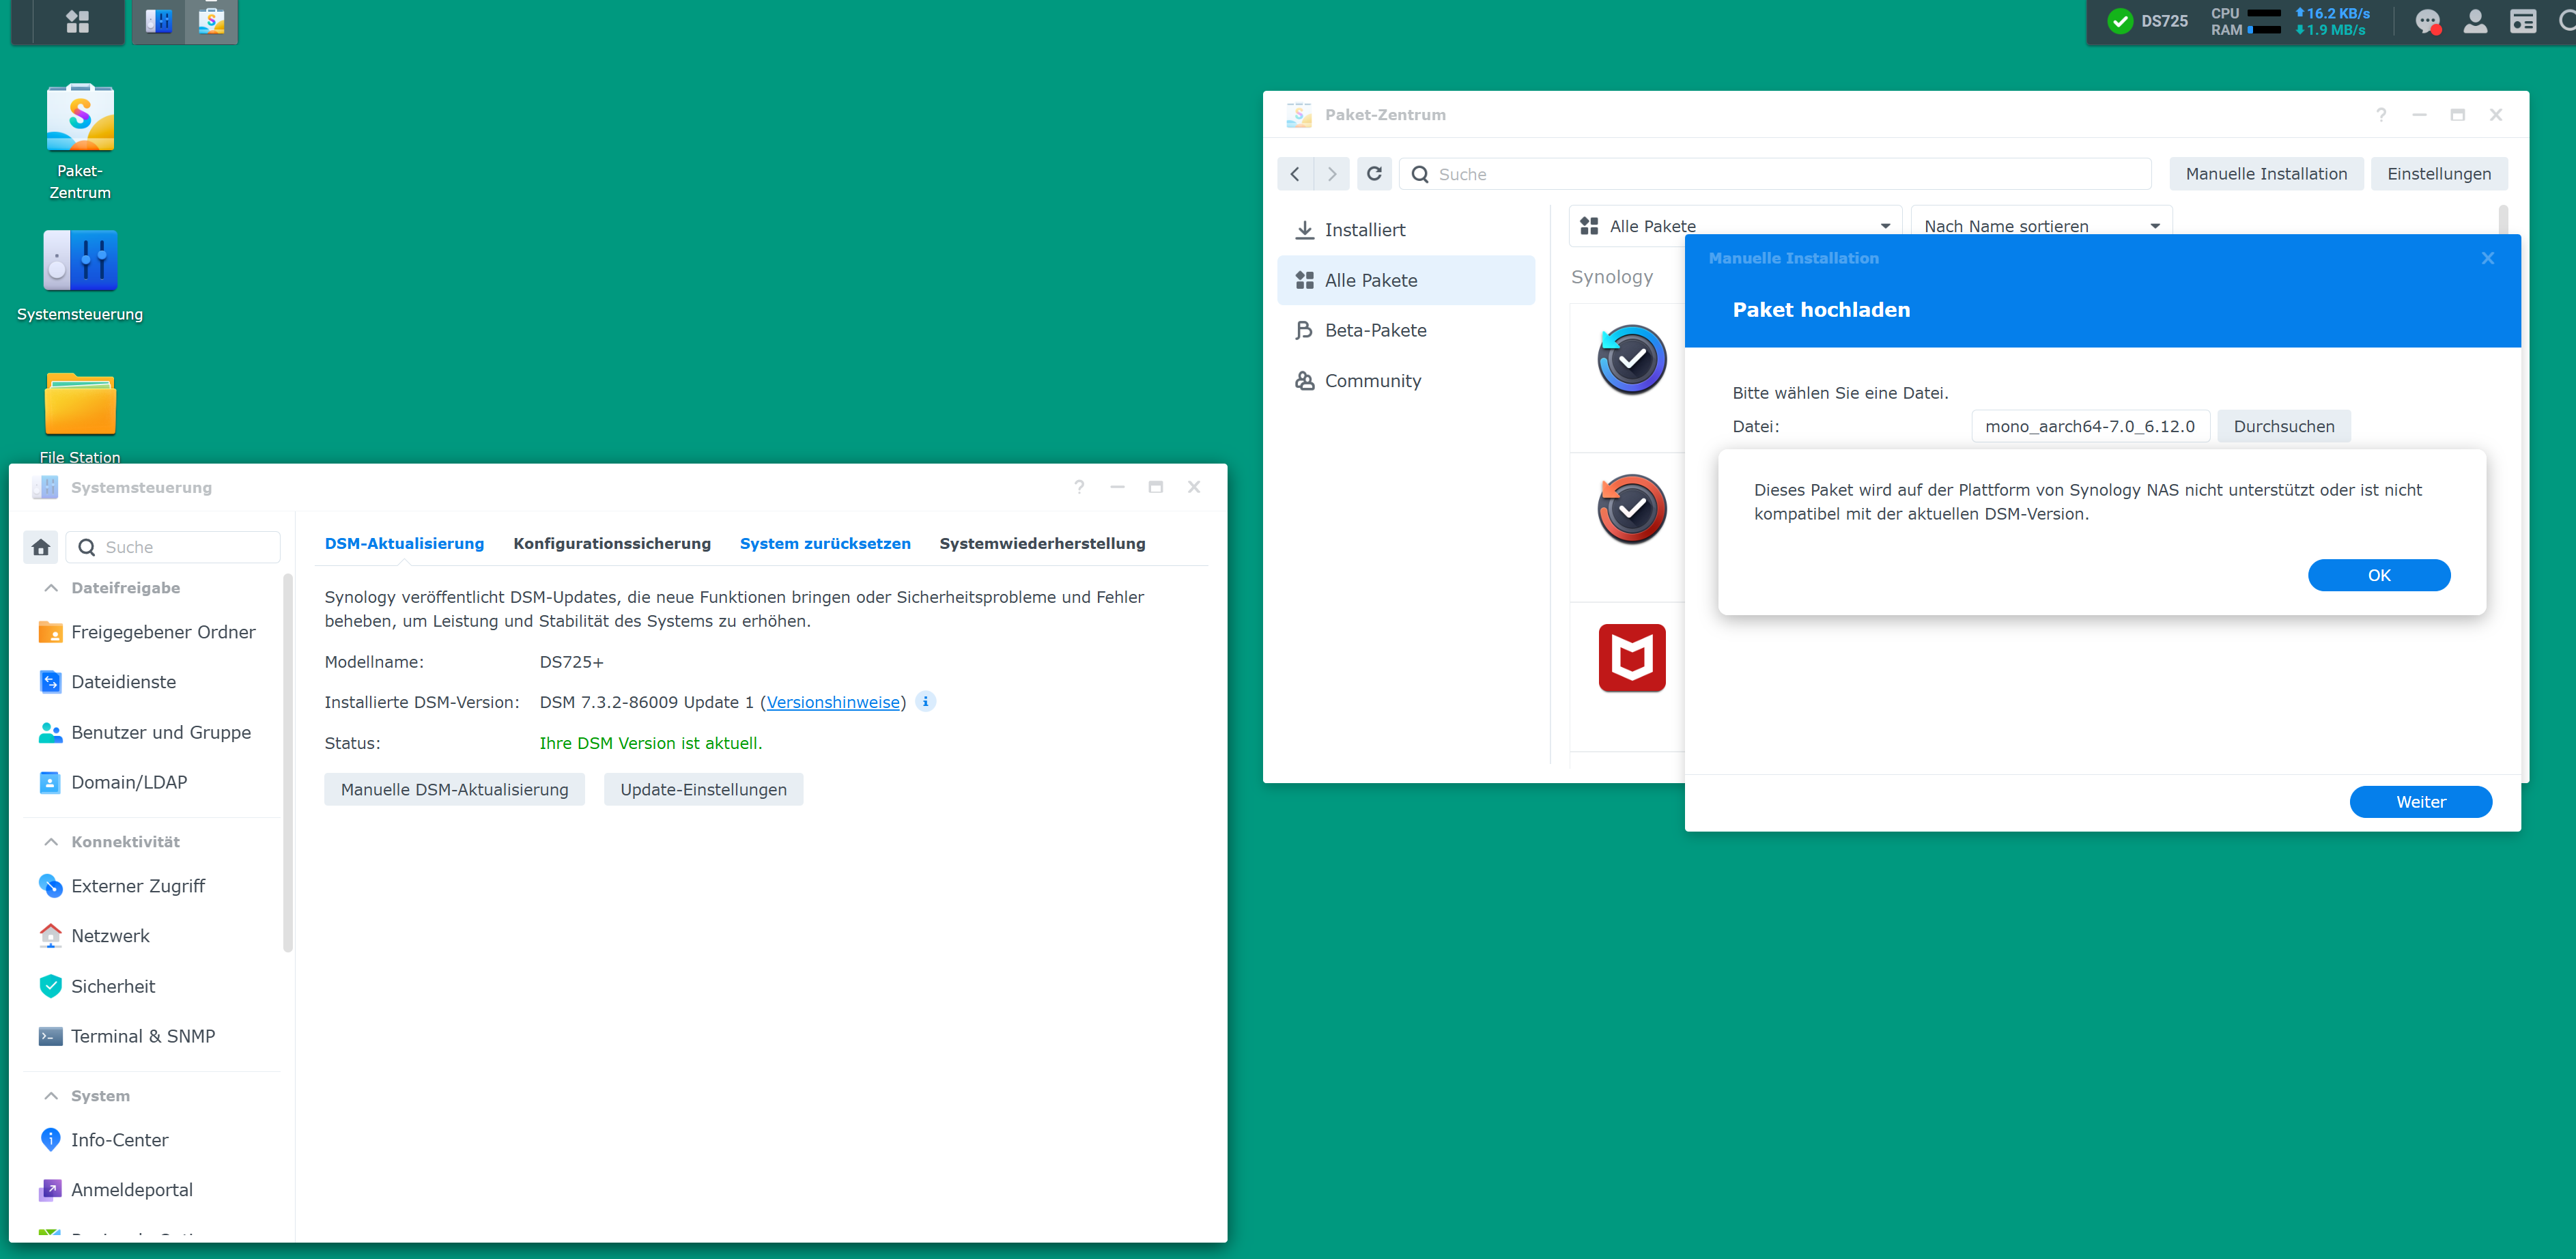Select Beta-Pakete in the sidebar
This screenshot has height=1259, width=2576.
pos(1374,330)
